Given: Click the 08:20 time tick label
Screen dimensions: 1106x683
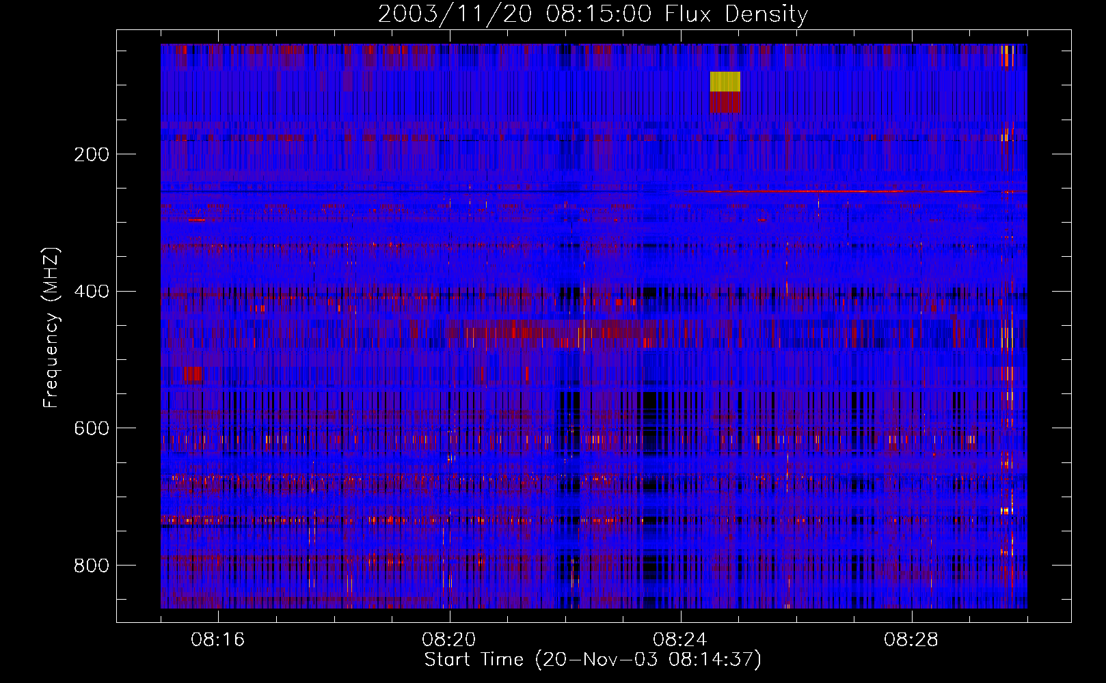Looking at the screenshot, I should [x=449, y=640].
